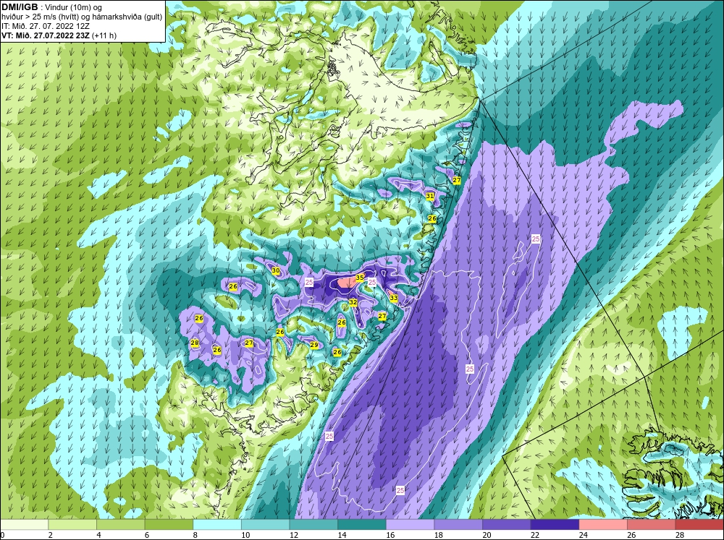This screenshot has height=540, width=724.
Task: Click the DMI/IGB title text
Action: (x=20, y=7)
